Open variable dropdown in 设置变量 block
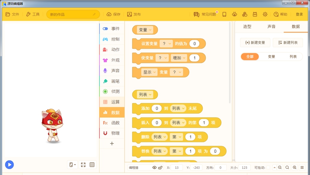Viewport: 310px width, 175px height. coord(166,44)
